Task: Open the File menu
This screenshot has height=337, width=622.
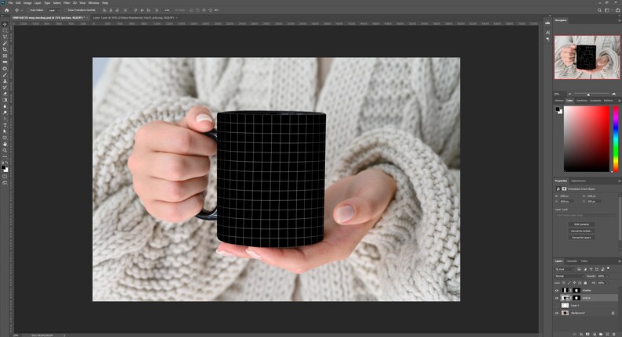Action: click(11, 3)
